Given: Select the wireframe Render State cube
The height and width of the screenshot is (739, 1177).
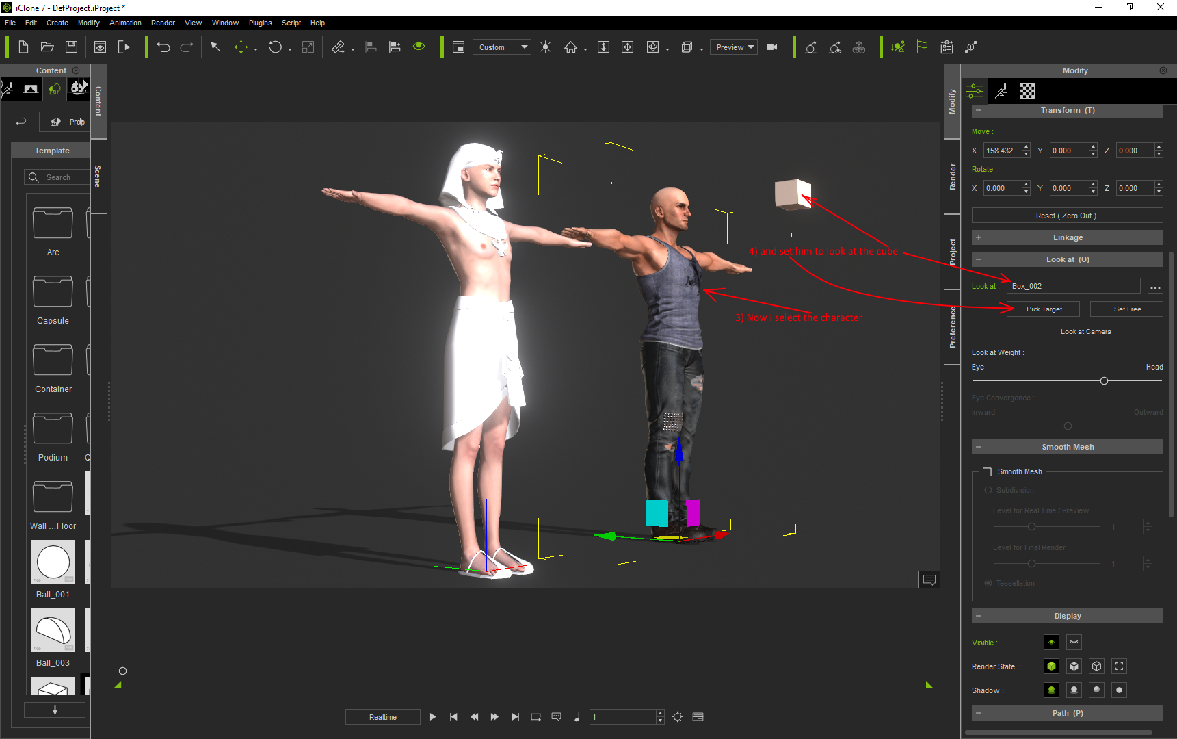Looking at the screenshot, I should [1097, 666].
